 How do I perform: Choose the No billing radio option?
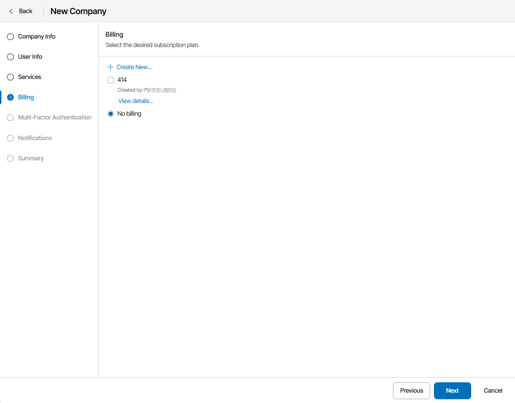111,114
